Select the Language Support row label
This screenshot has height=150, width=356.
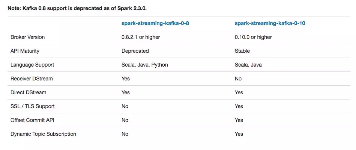(x=32, y=65)
